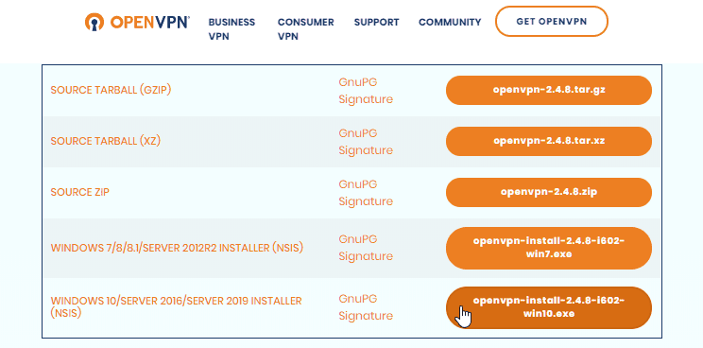Screen dimensions: 703x348
Task: Open the Business VPN menu
Action: [231, 29]
